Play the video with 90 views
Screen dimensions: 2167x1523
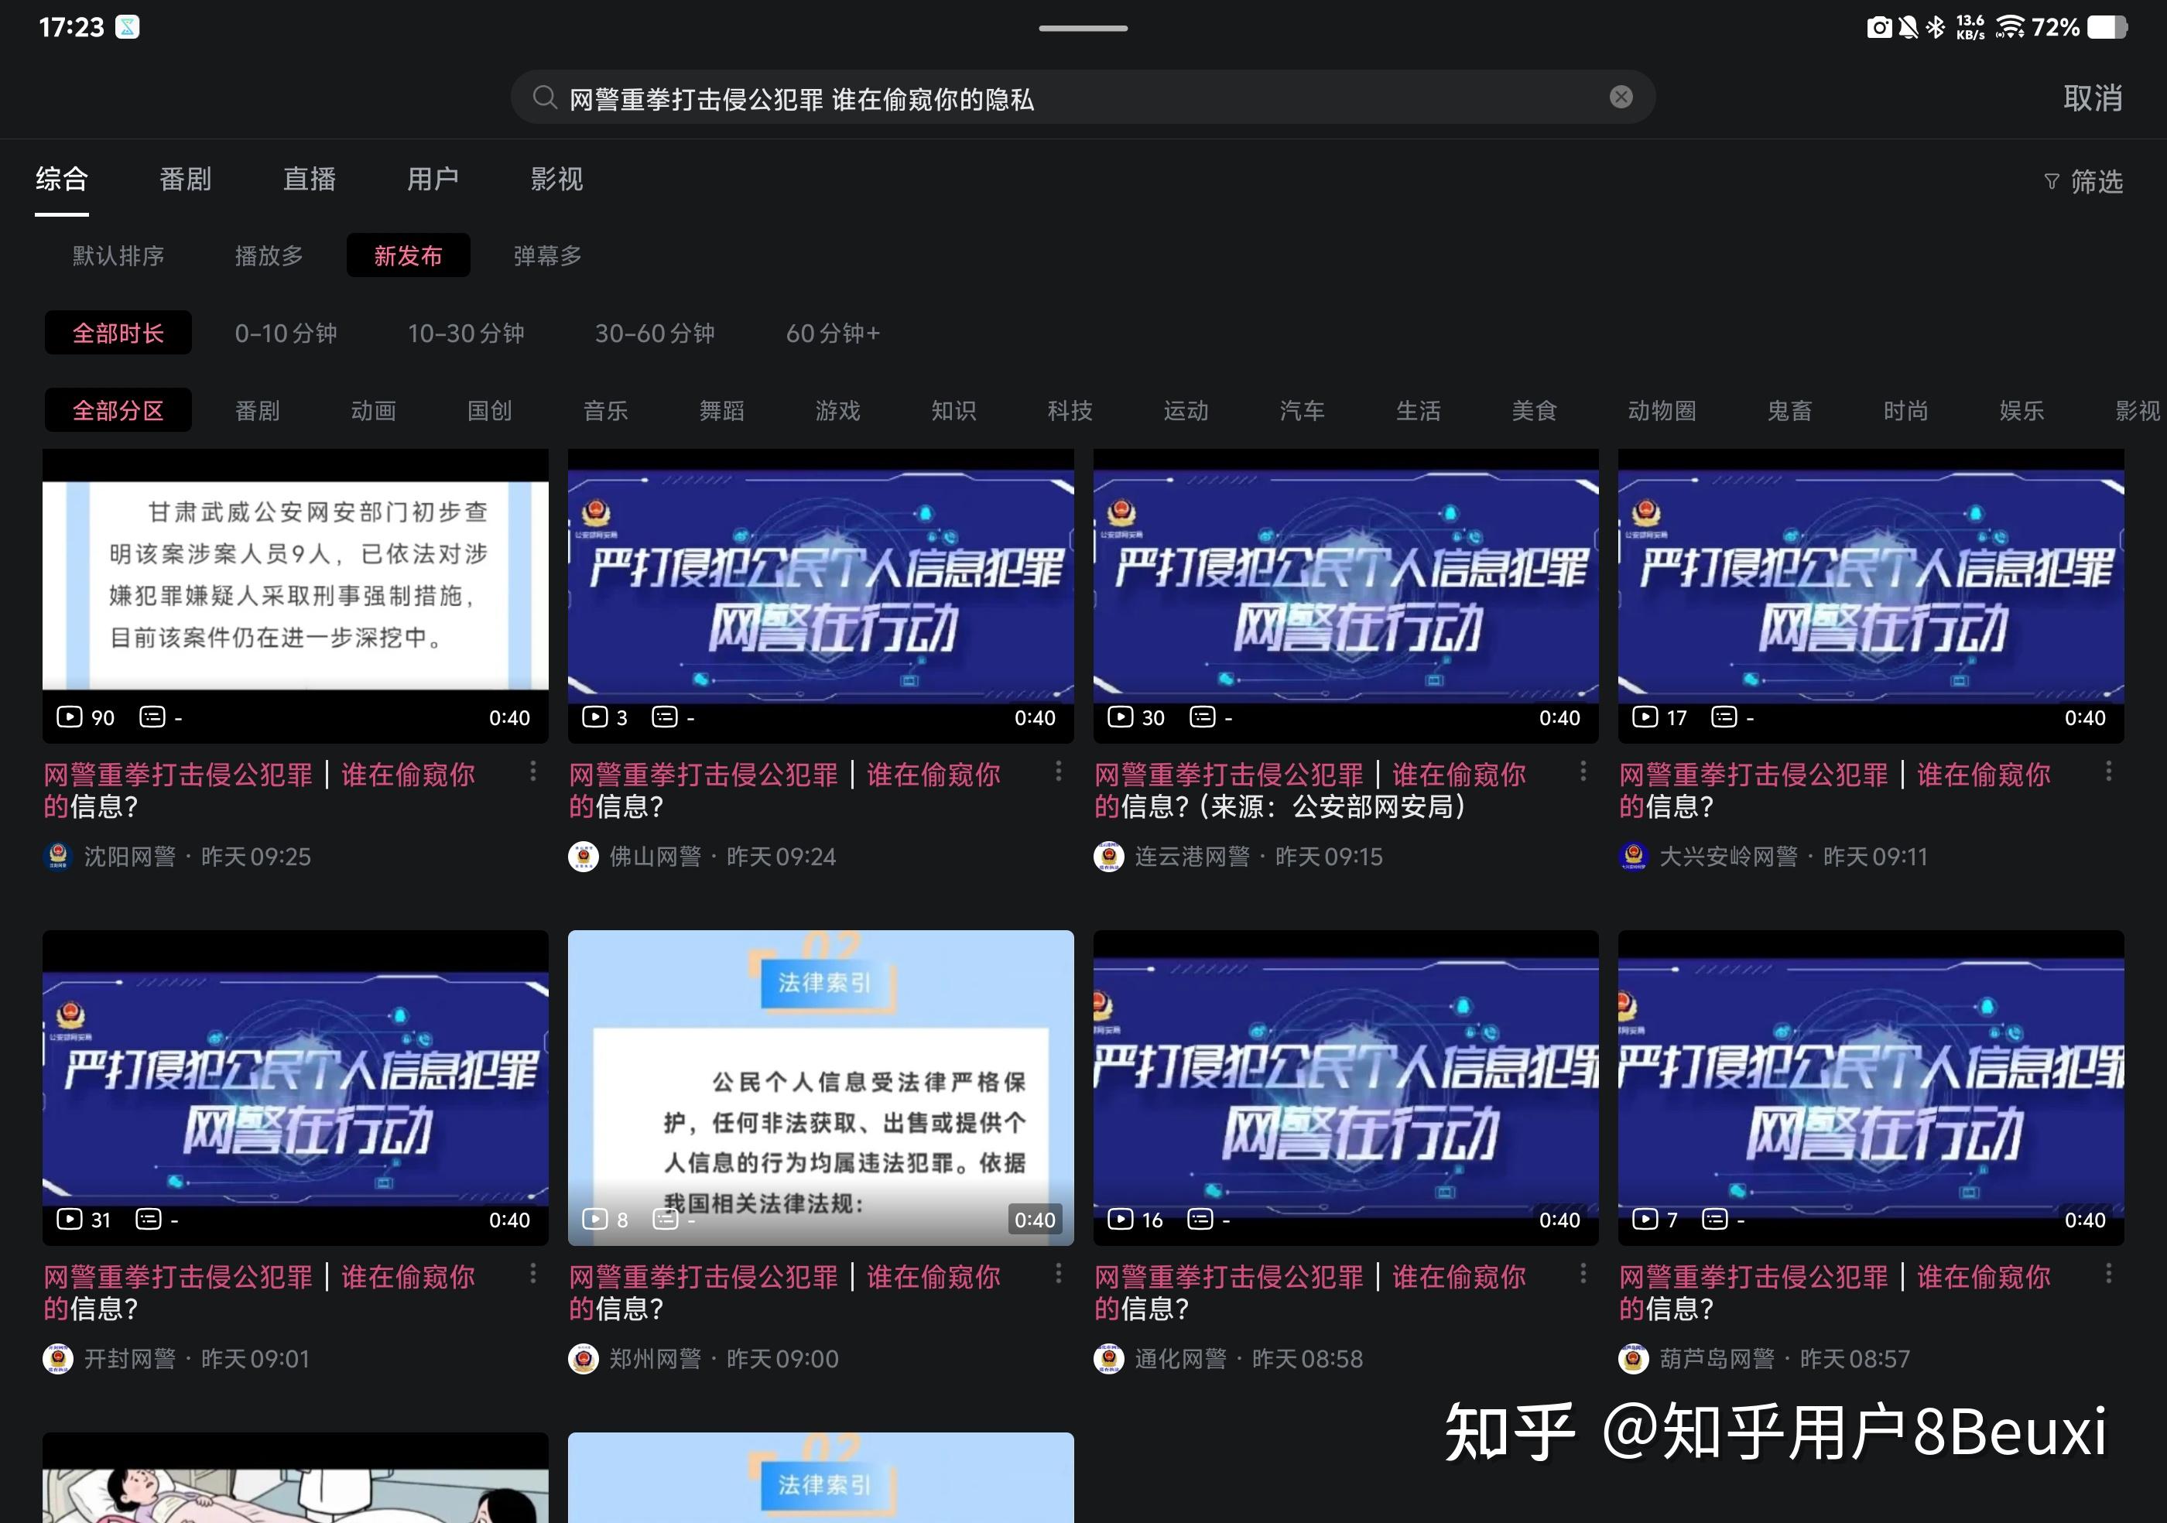pos(296,595)
